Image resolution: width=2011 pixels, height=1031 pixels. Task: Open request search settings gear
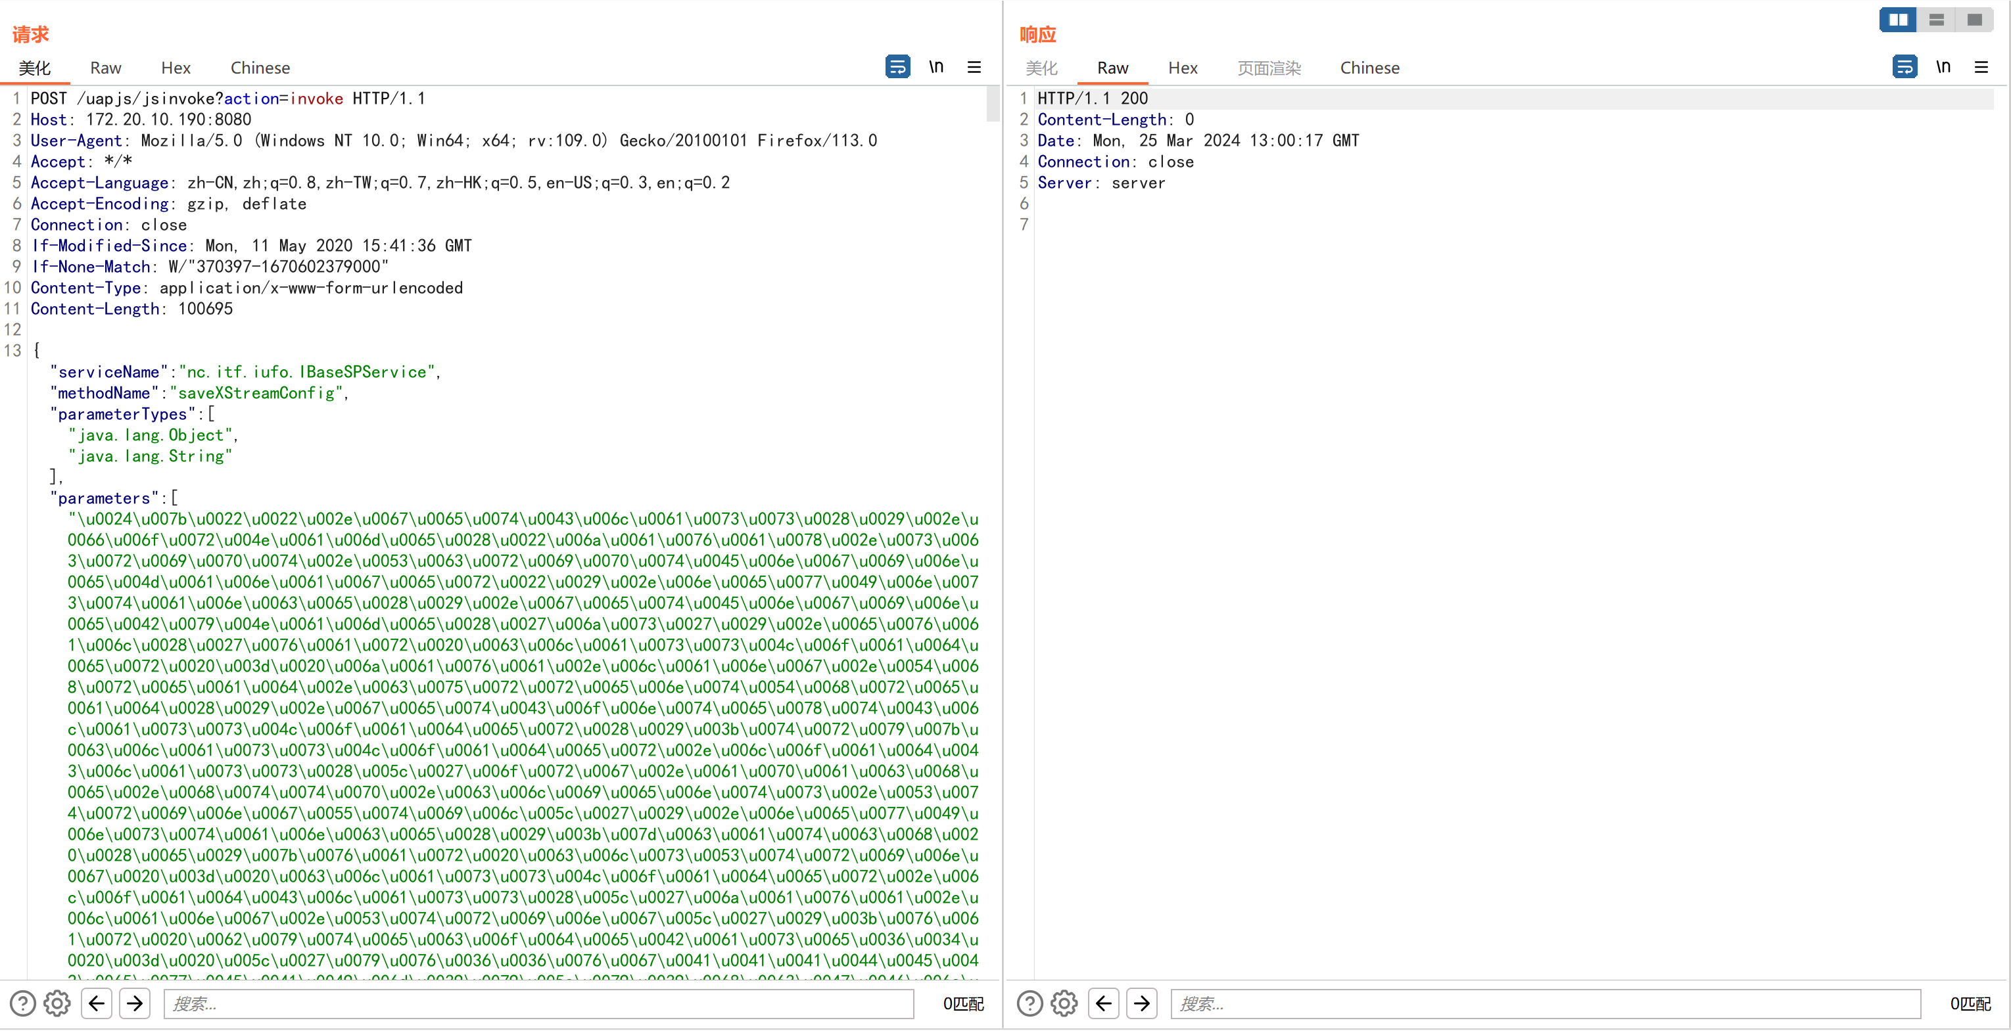pos(57,1003)
